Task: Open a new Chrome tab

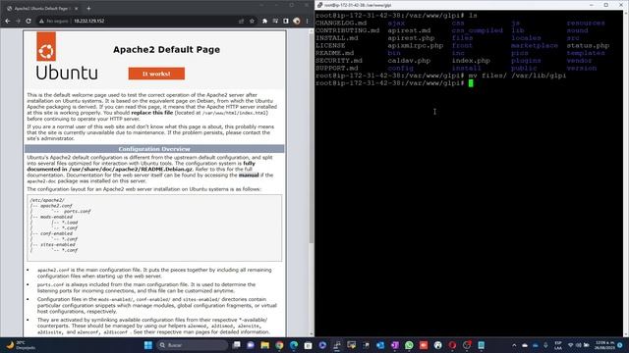Action: [x=88, y=9]
